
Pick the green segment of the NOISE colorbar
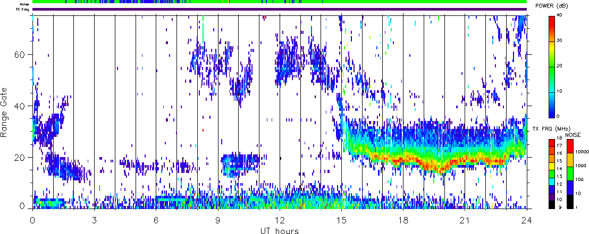pyautogui.click(x=569, y=174)
